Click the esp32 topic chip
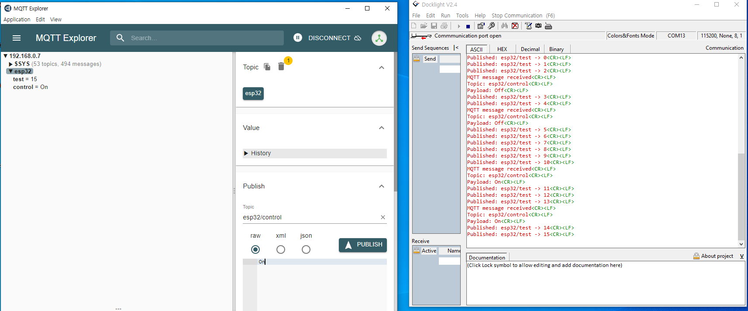This screenshot has width=748, height=311. pyautogui.click(x=253, y=93)
